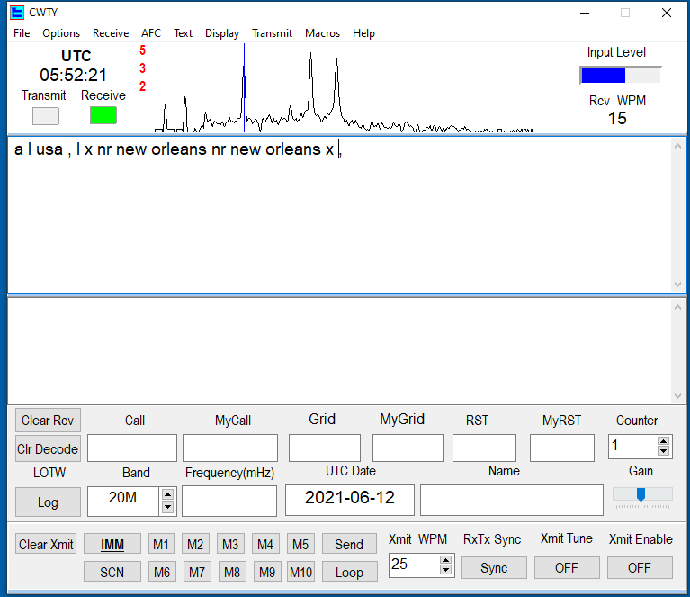Viewport: 690px width, 597px height.
Task: Trigger macro M3
Action: pos(230,544)
